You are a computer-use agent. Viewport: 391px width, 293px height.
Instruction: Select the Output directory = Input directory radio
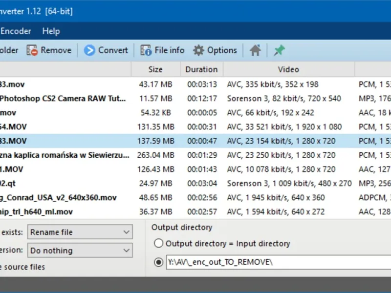pos(158,243)
